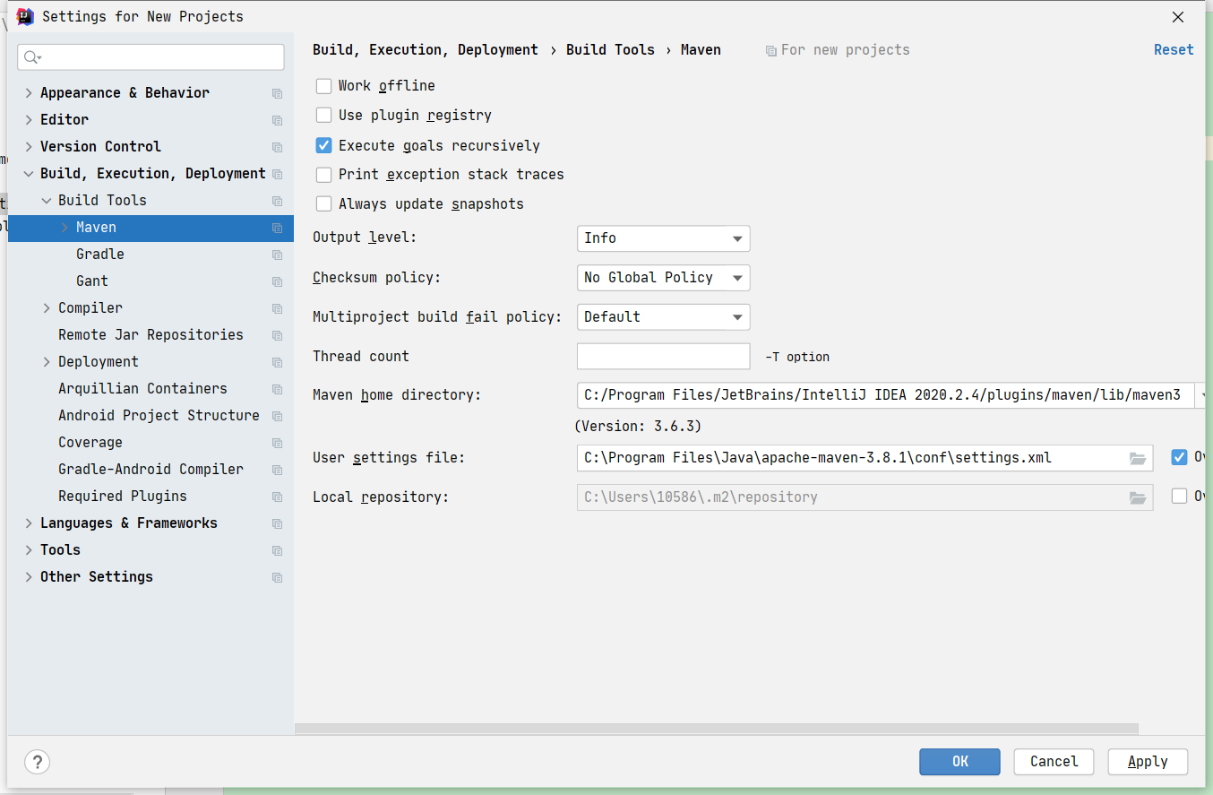Click the Thread count input field
This screenshot has height=795, width=1213.
663,357
